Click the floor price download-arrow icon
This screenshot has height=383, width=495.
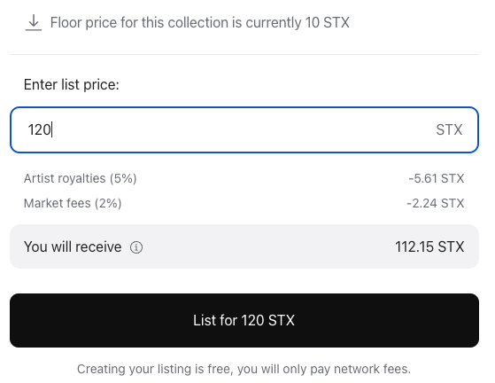(x=34, y=22)
